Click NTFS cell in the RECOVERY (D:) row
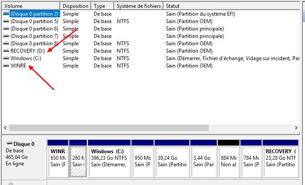This screenshot has height=185, width=305. point(123,51)
